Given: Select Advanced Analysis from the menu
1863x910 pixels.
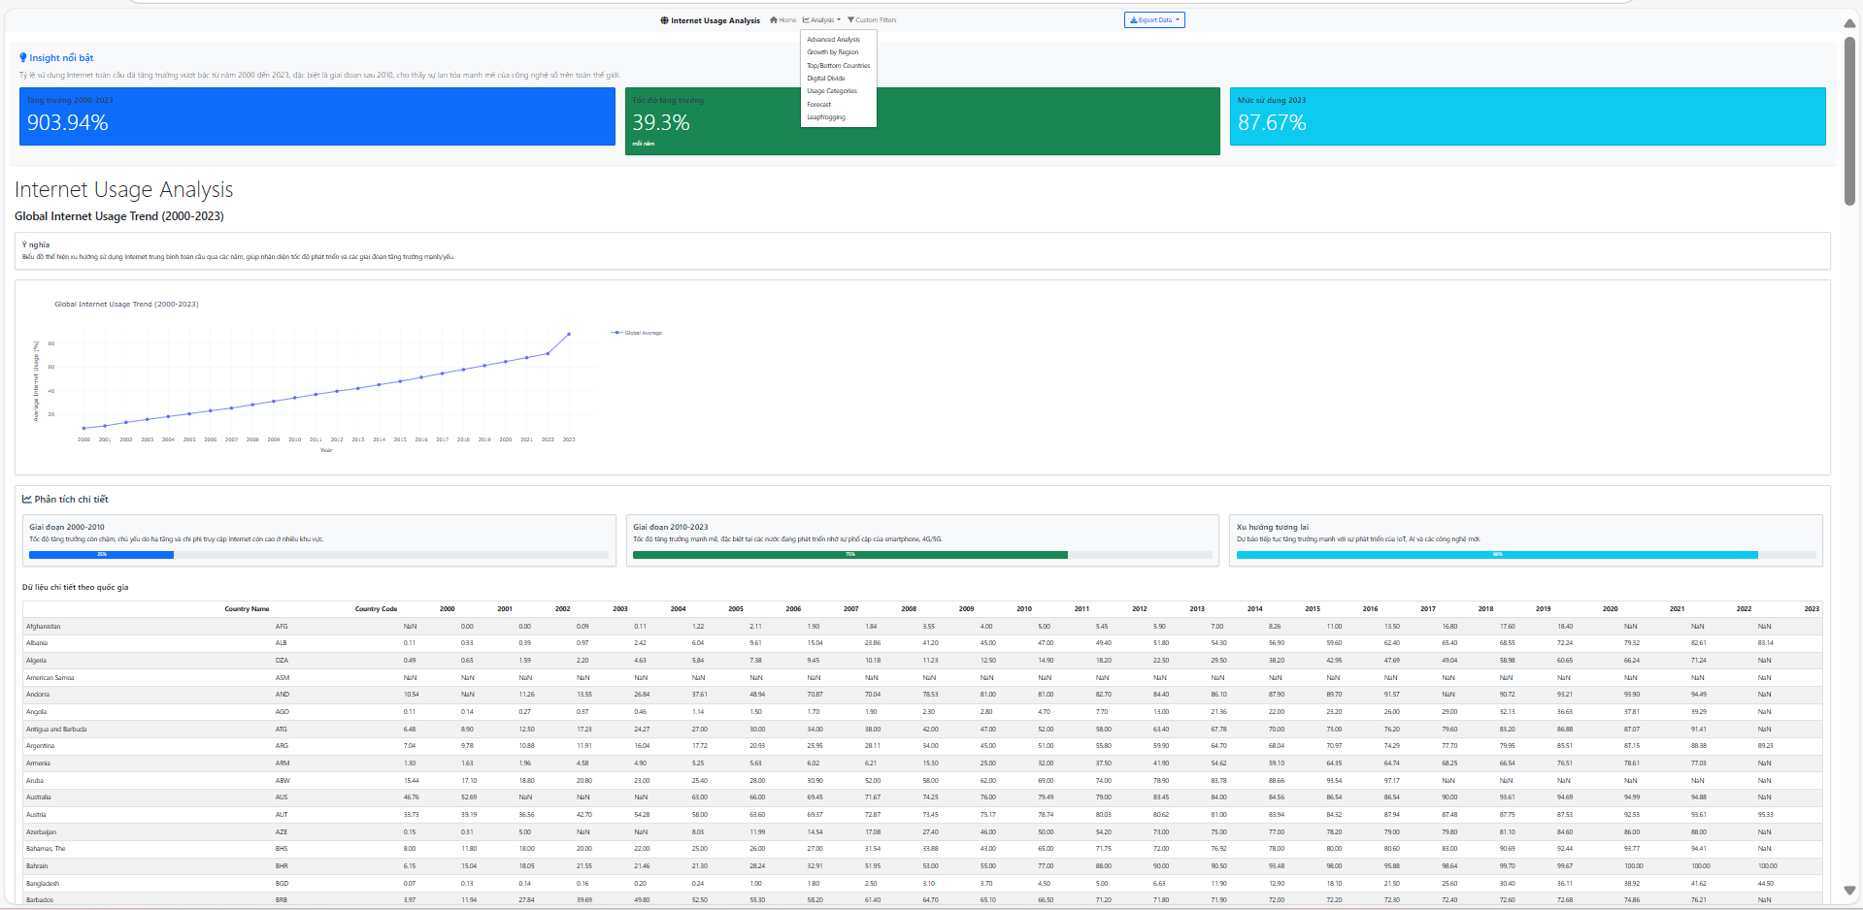Looking at the screenshot, I should [x=833, y=40].
